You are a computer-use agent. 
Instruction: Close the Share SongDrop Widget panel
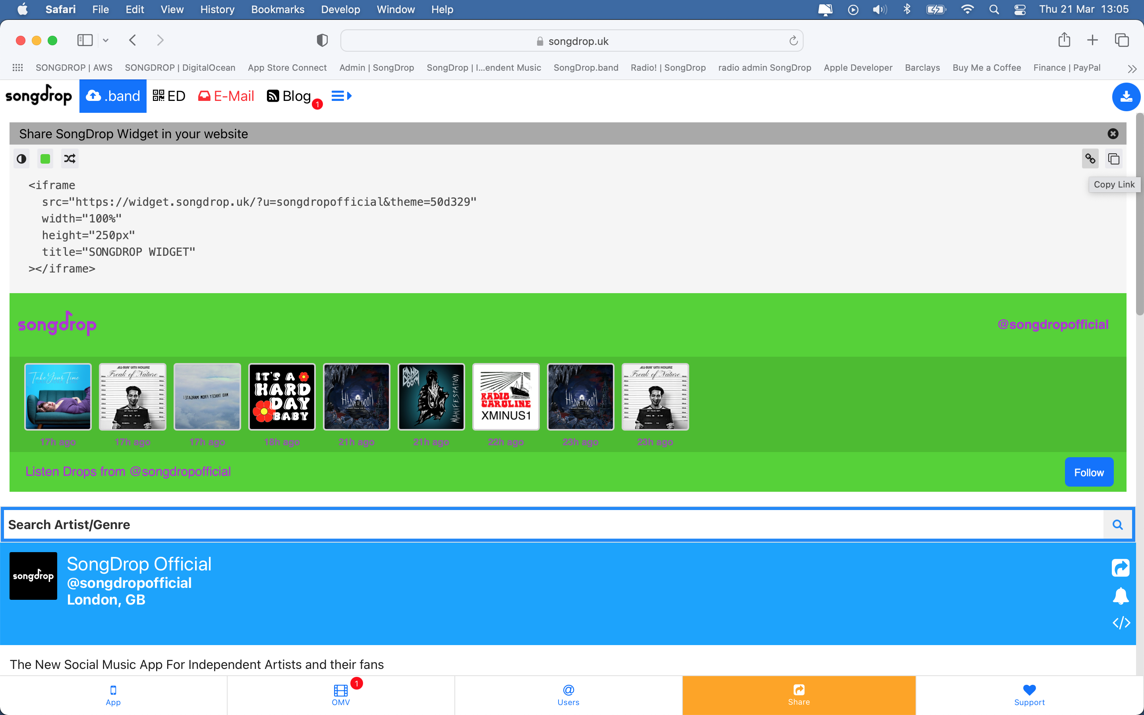click(1113, 134)
